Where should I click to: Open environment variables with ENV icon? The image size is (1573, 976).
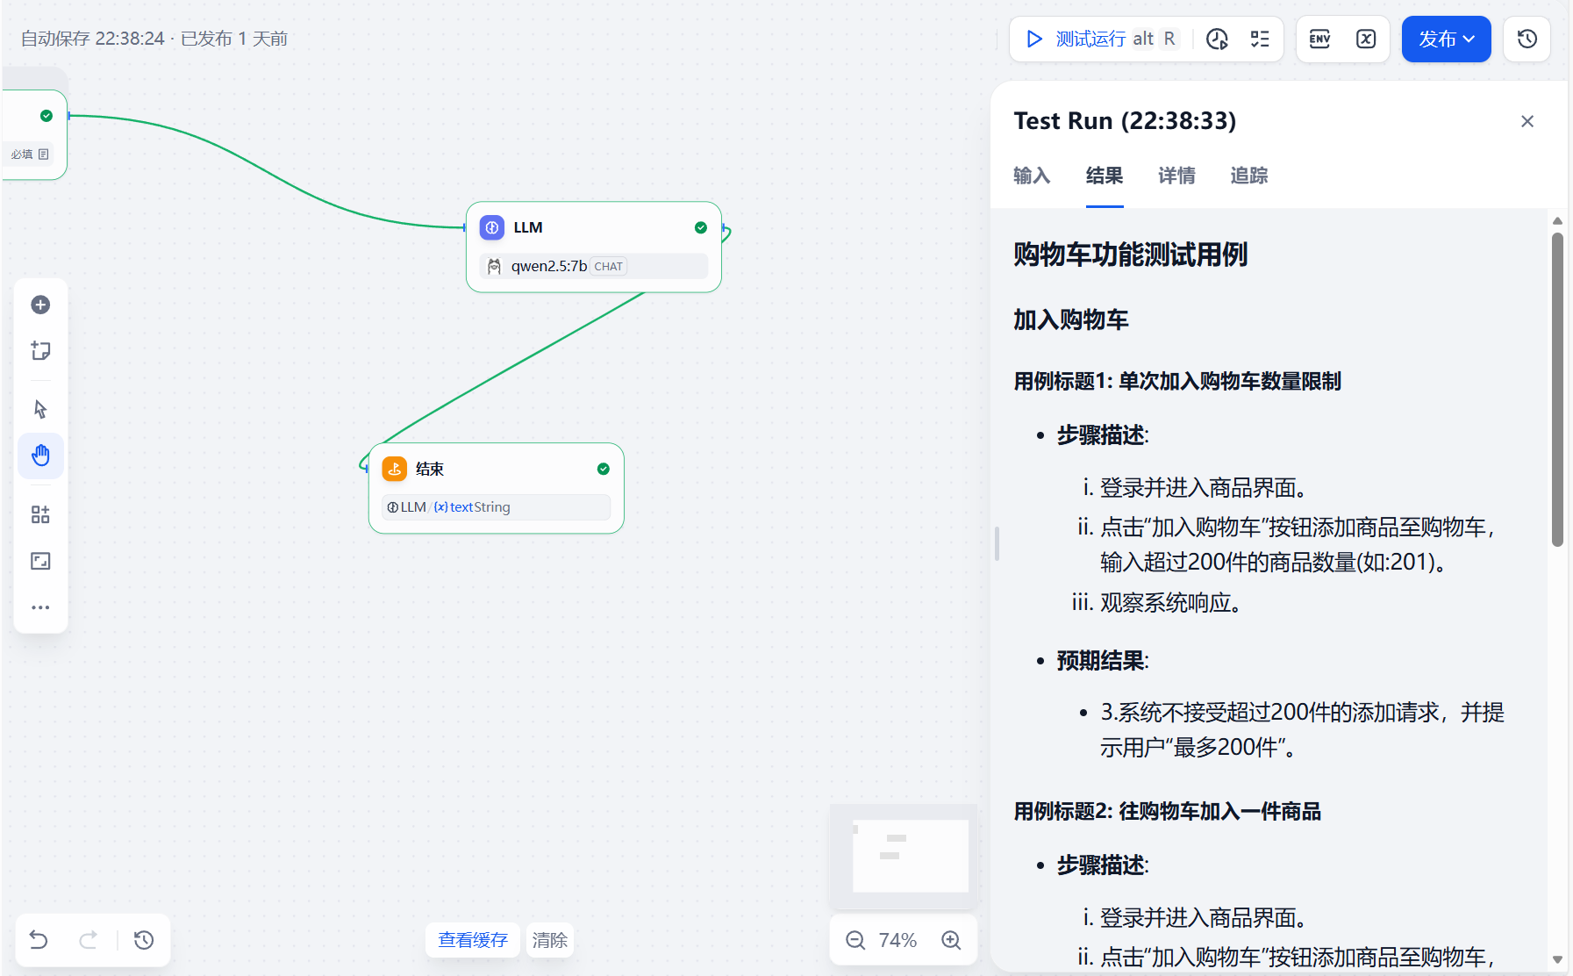coord(1319,39)
